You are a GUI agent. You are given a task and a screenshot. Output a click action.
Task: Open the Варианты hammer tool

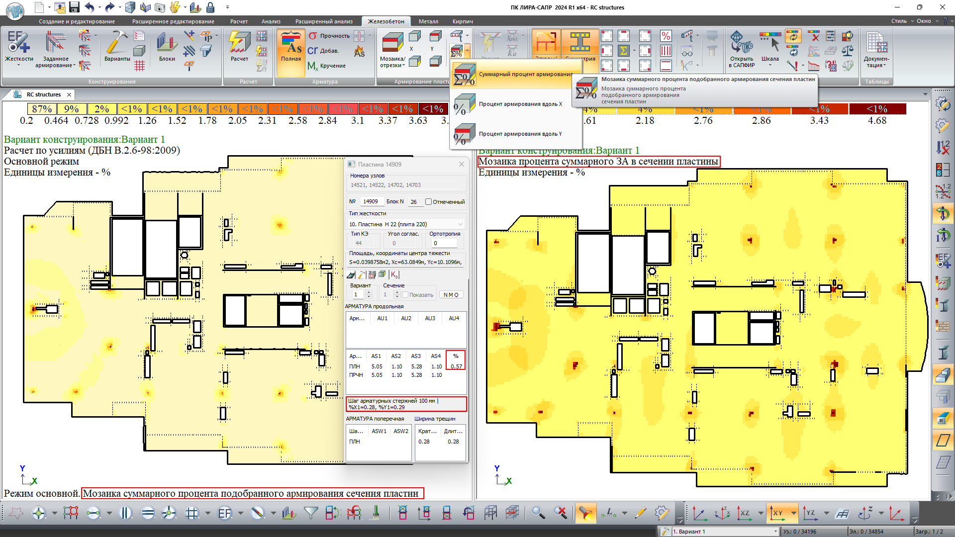coord(117,43)
